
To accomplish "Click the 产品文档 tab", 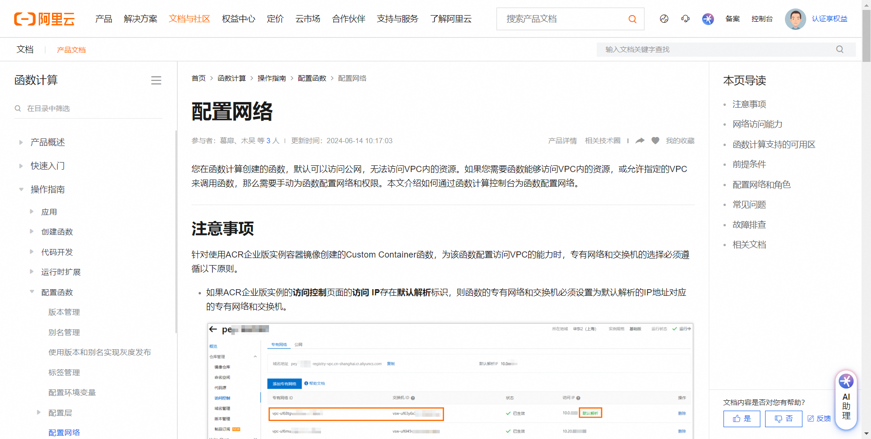I will point(71,50).
